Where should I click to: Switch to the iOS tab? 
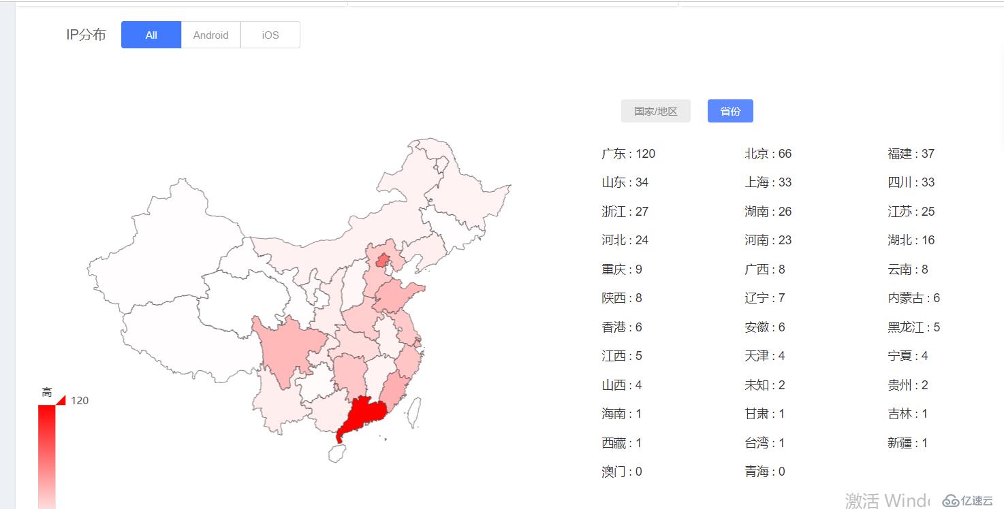(270, 35)
